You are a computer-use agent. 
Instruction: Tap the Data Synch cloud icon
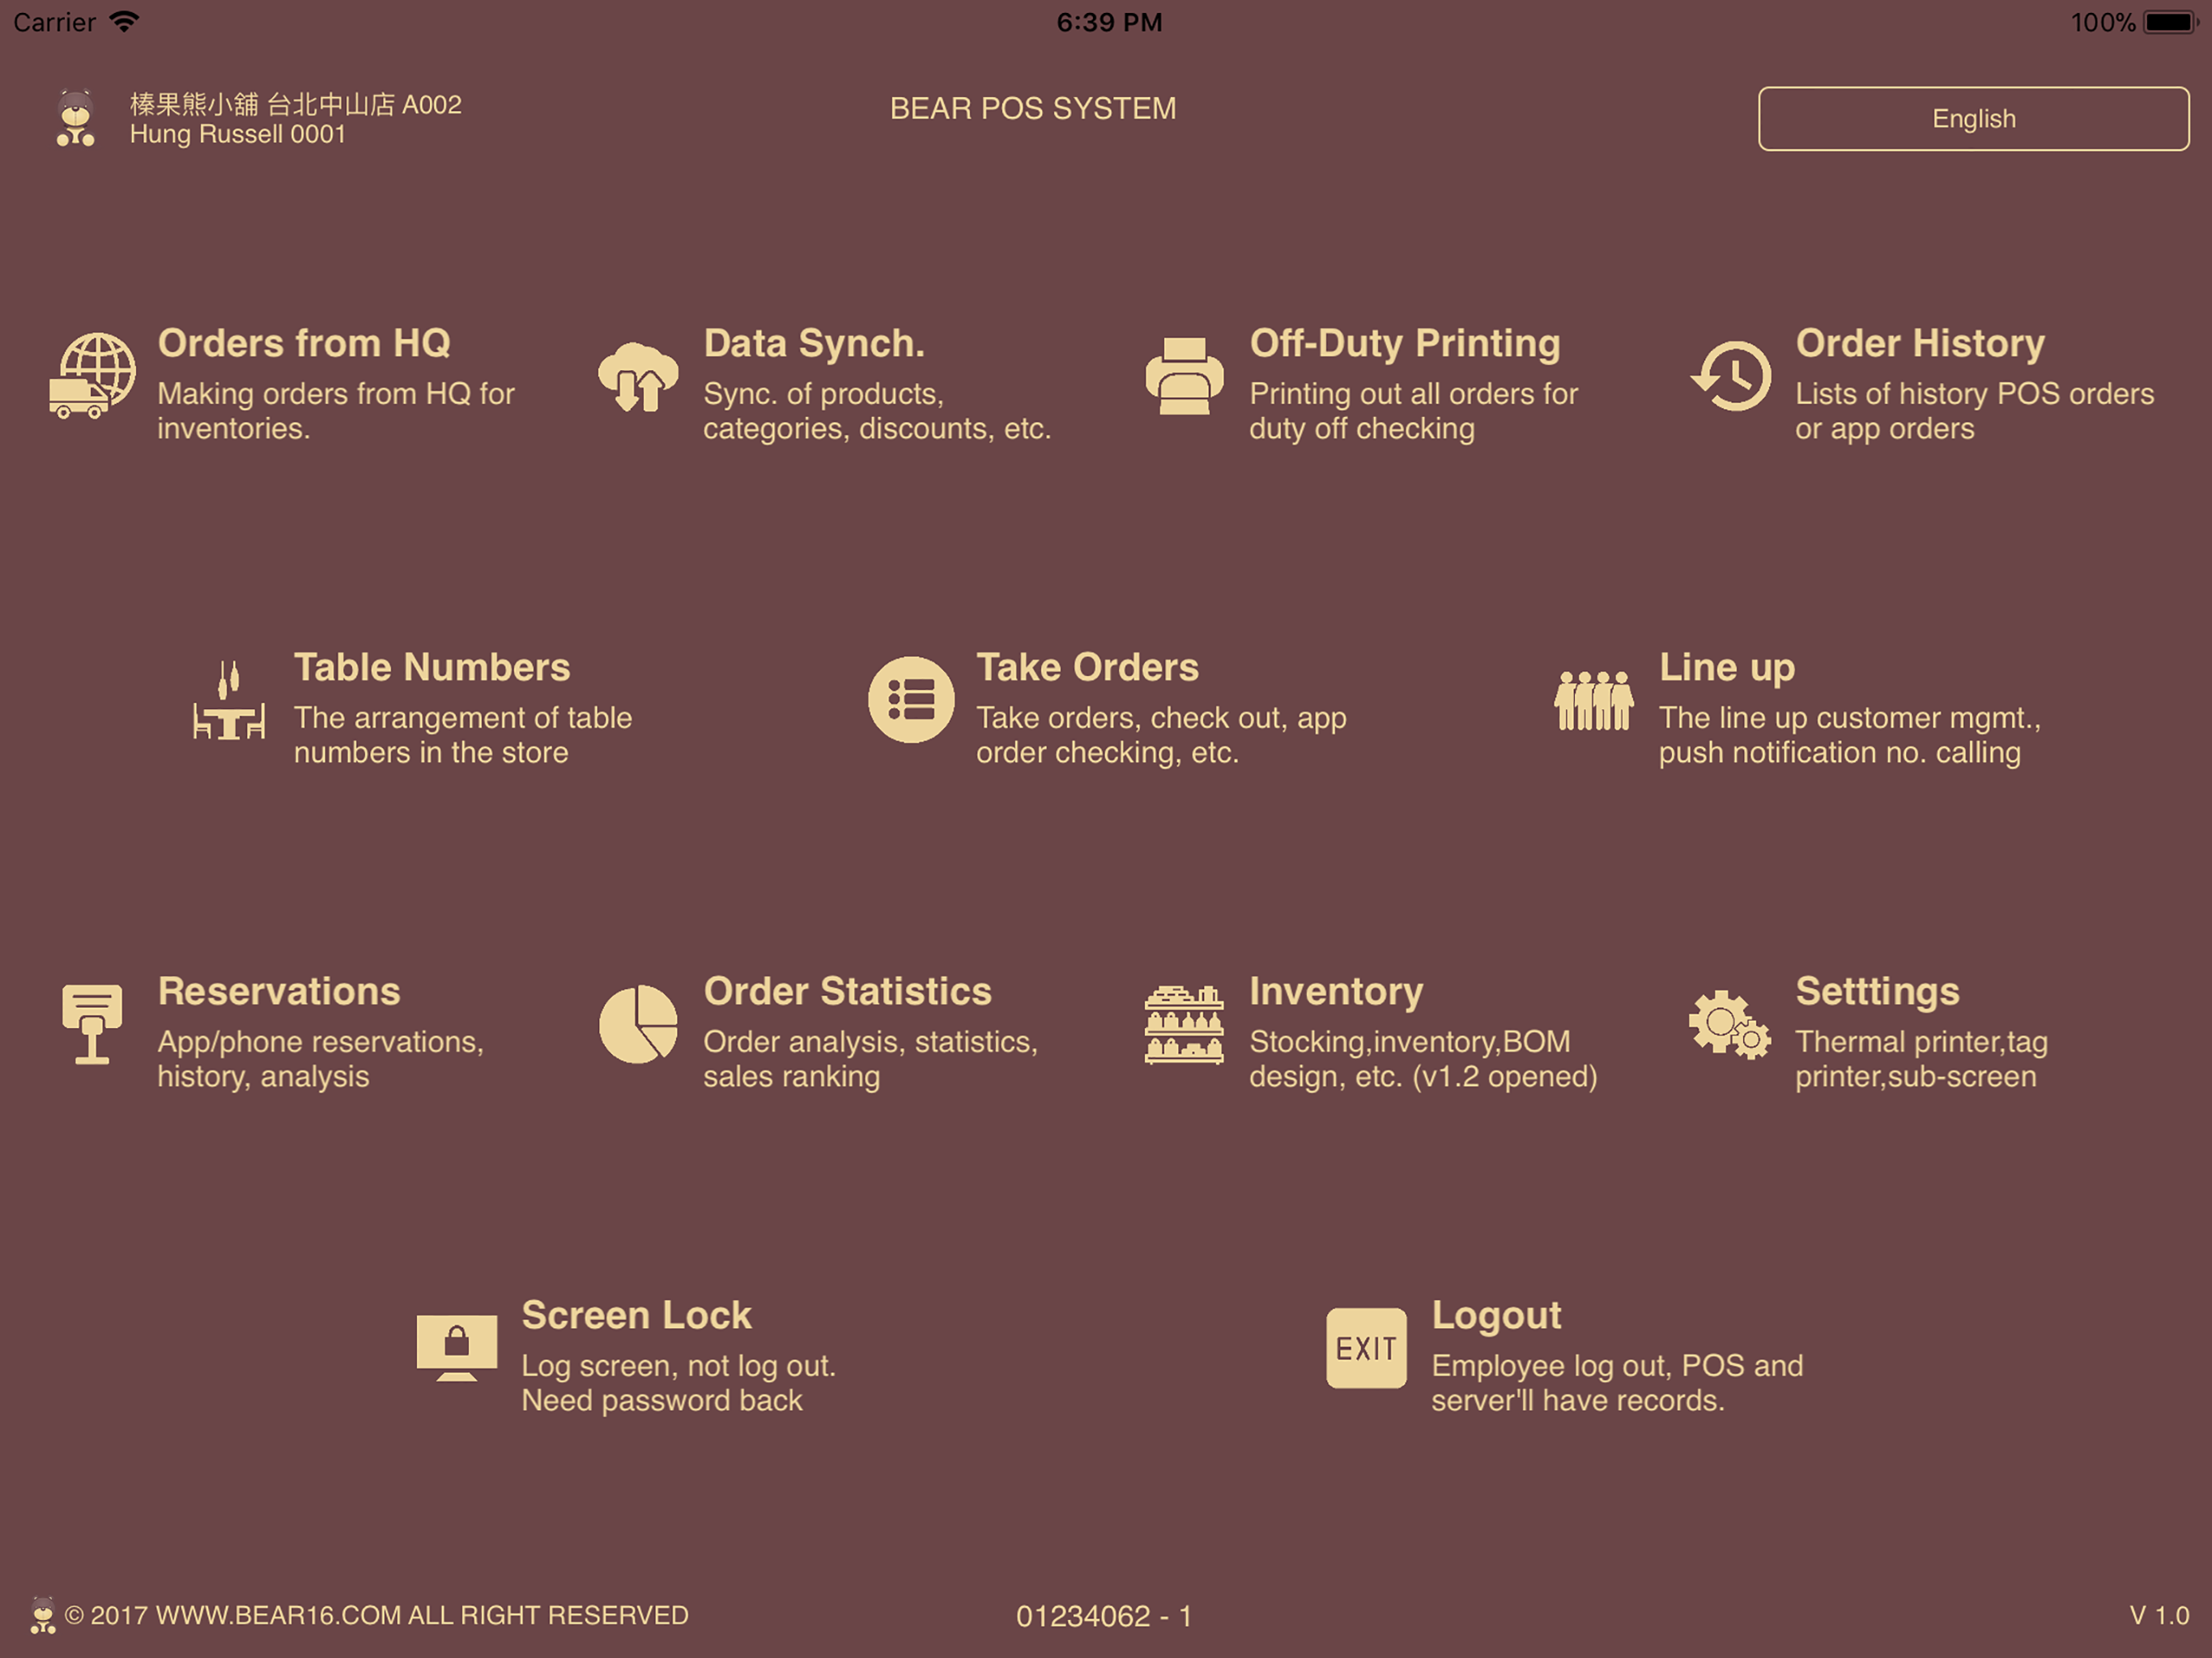tap(638, 377)
